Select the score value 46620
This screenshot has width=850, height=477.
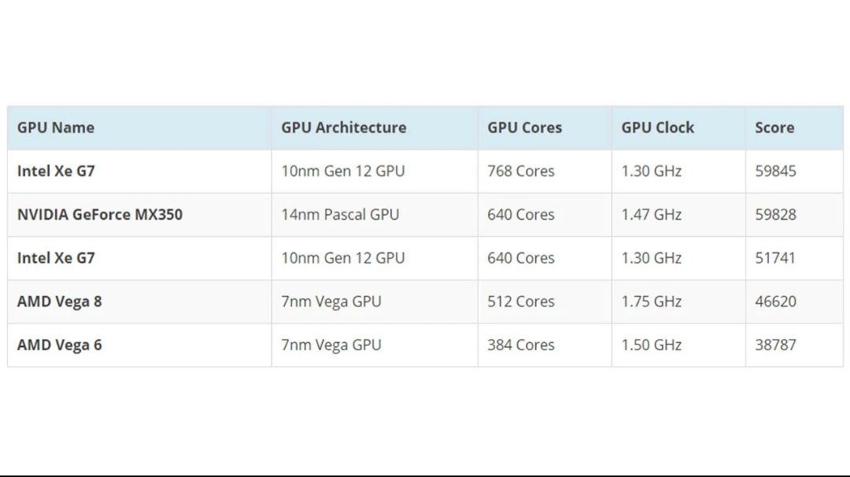coord(776,301)
